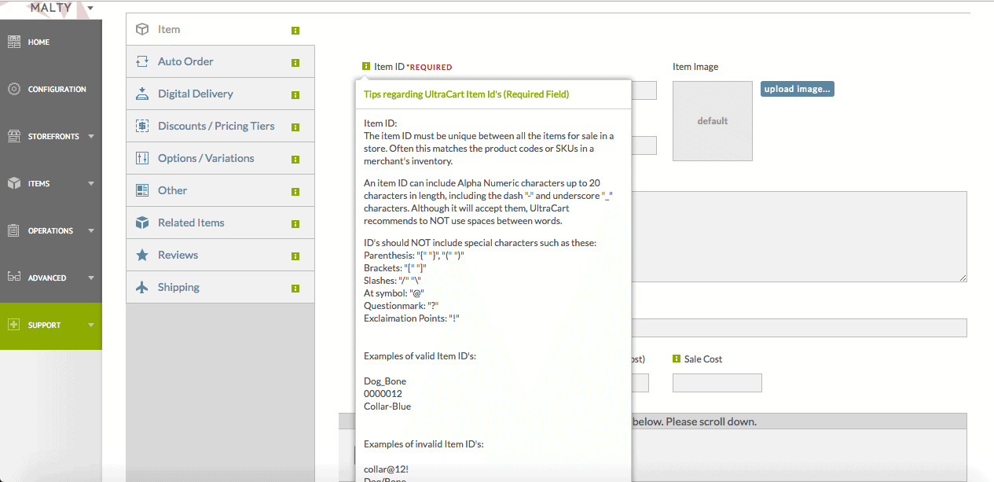Click the Configuration gear icon
994x482 pixels.
(x=14, y=90)
